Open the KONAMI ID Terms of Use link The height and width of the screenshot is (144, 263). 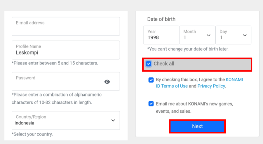tap(200, 83)
